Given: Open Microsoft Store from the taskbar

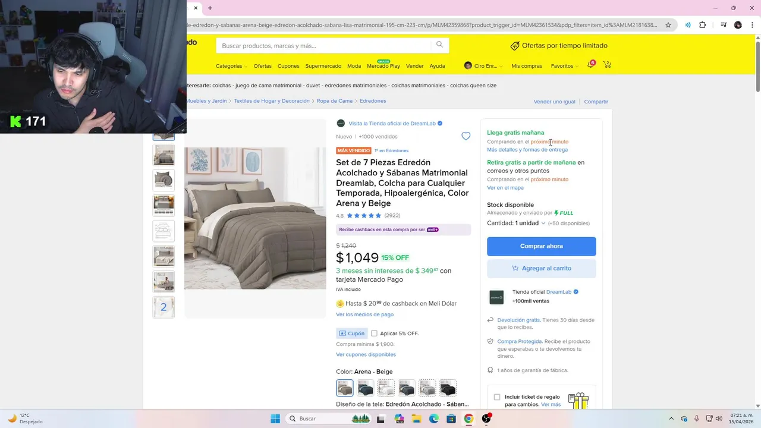Looking at the screenshot, I should [451, 418].
